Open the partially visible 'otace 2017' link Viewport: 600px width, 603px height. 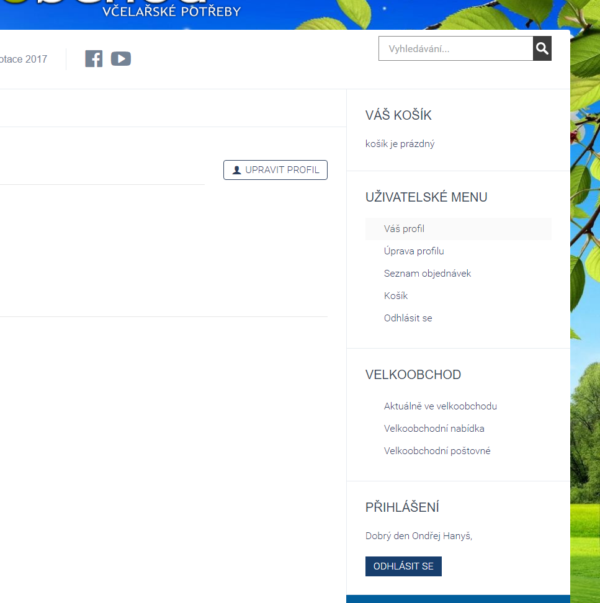click(x=24, y=59)
